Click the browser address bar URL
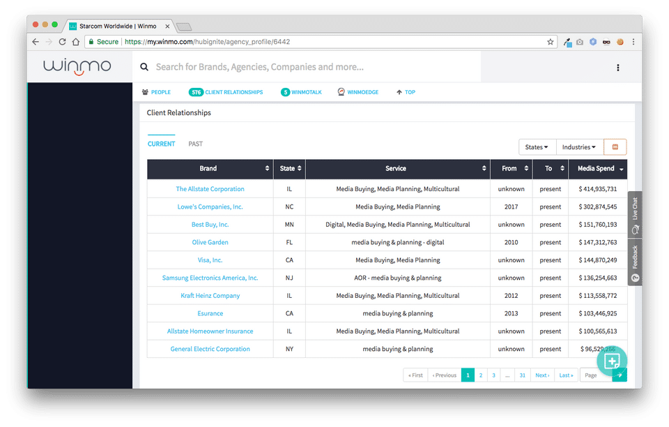669x427 pixels. pos(208,42)
